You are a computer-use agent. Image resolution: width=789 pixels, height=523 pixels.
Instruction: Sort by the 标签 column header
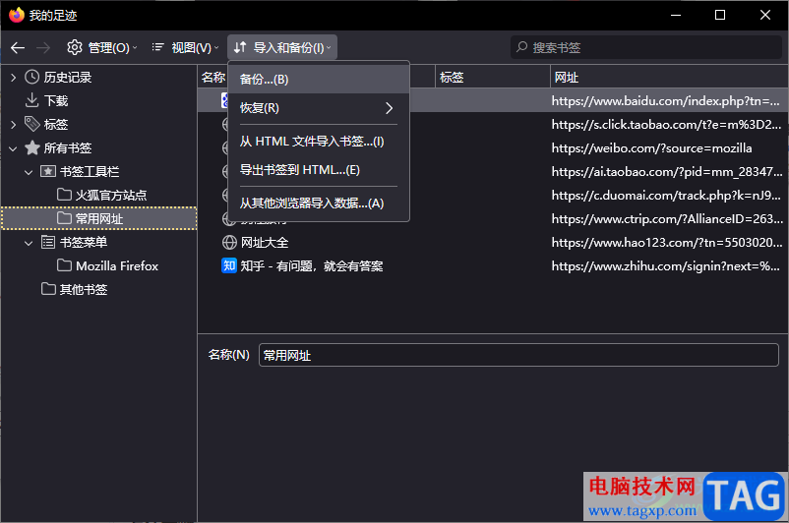click(493, 77)
